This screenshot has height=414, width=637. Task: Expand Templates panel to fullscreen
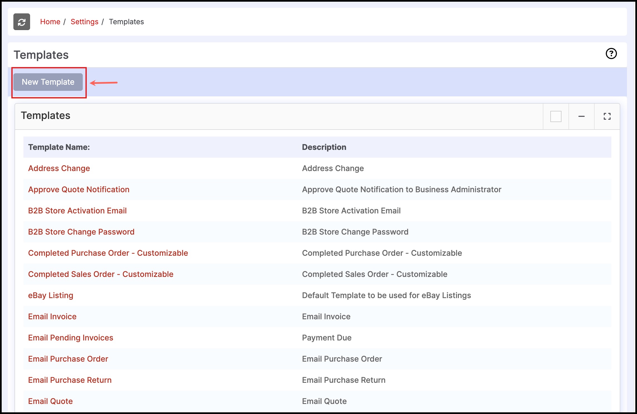[x=607, y=116]
